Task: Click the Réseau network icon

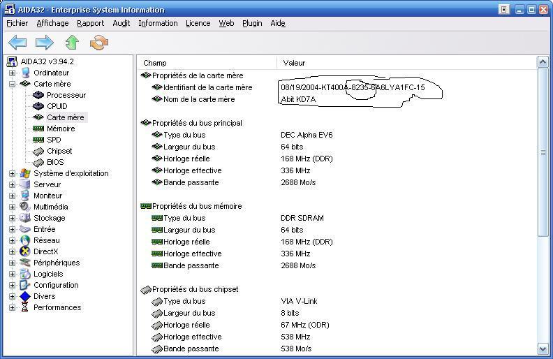Action: [x=25, y=240]
